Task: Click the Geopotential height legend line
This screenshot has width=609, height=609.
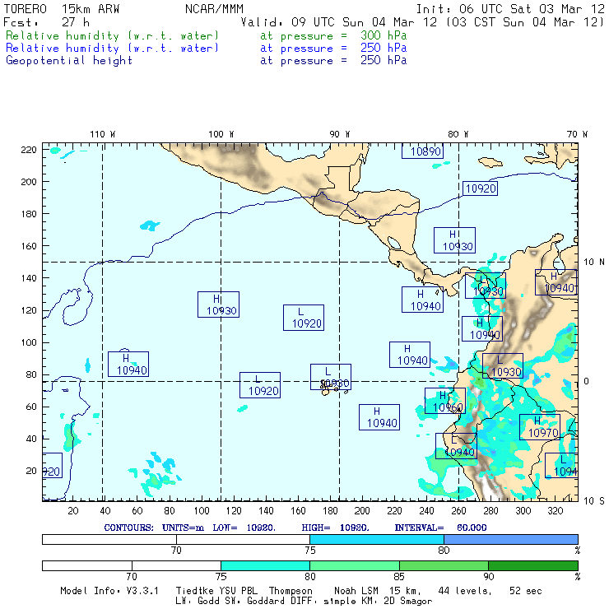Action: [69, 60]
